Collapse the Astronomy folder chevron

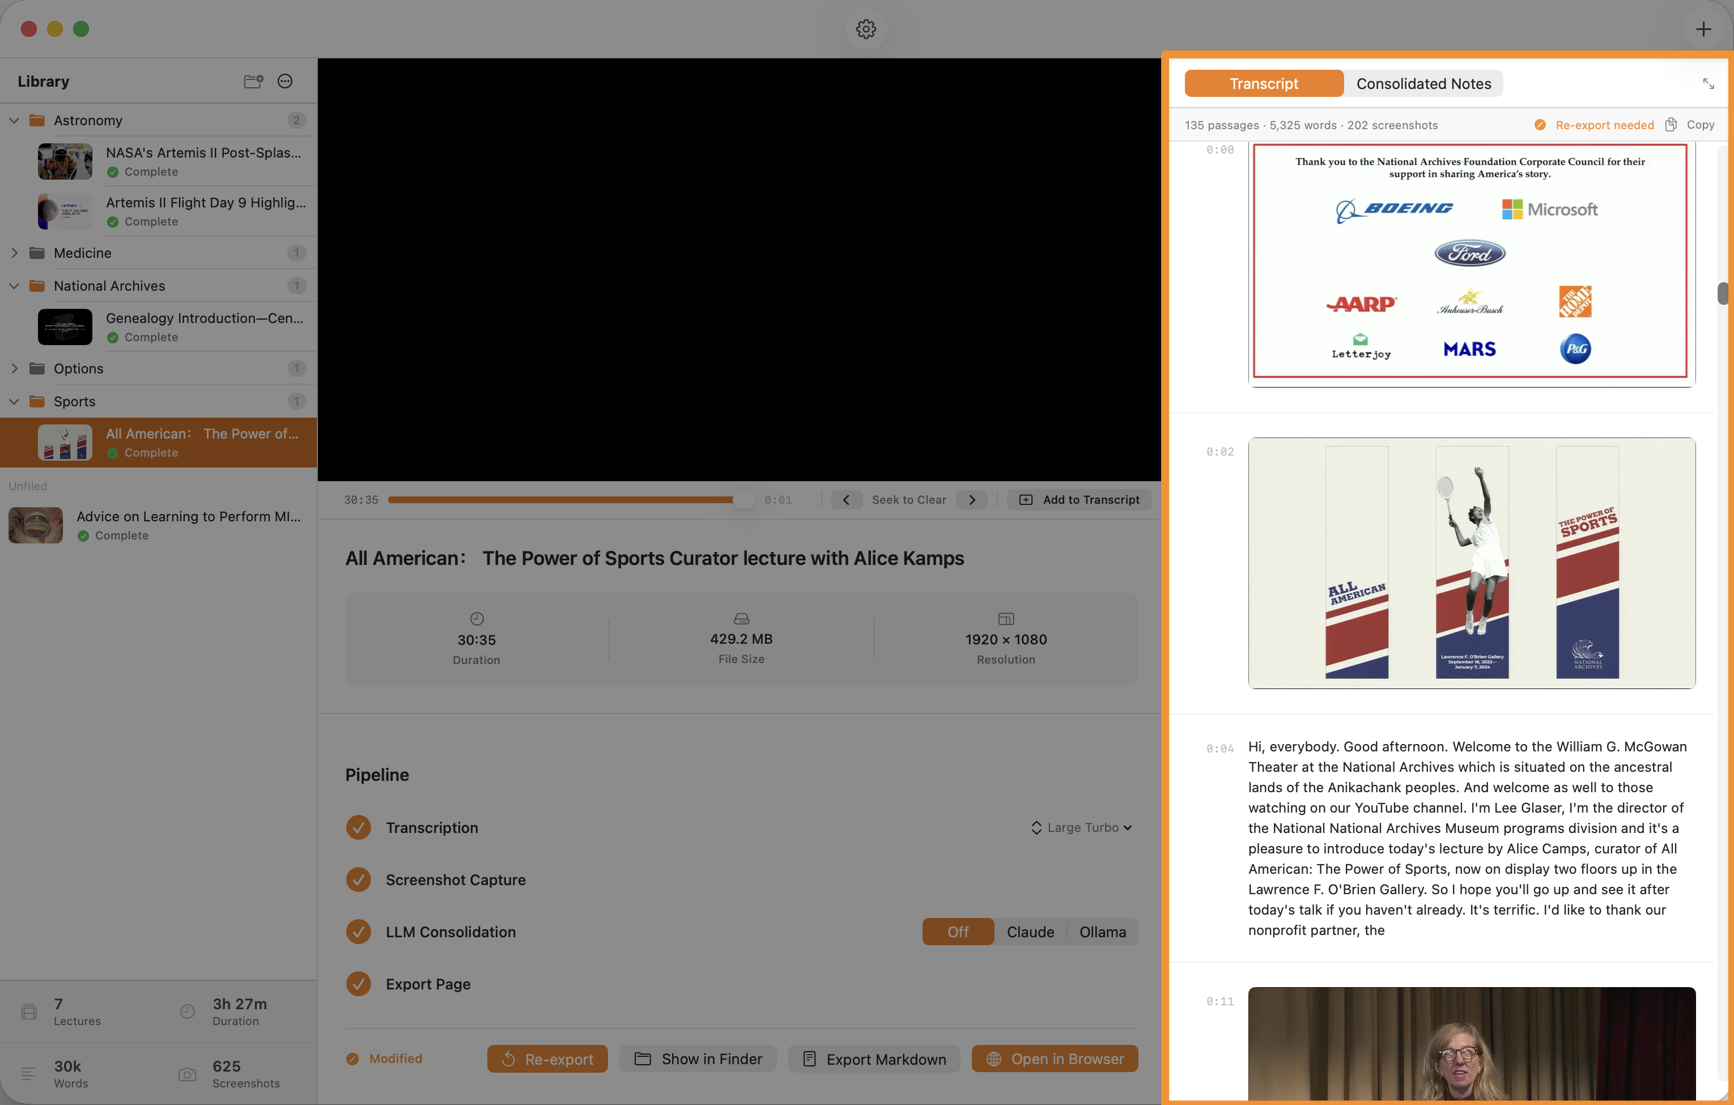coord(14,120)
